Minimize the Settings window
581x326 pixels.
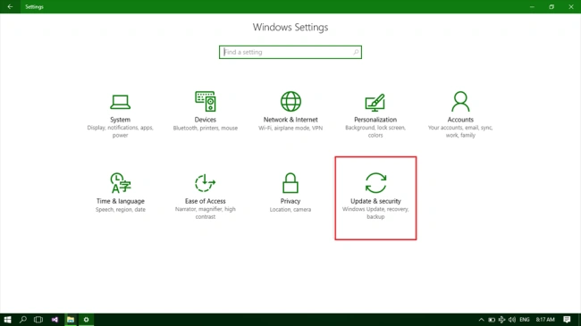532,6
